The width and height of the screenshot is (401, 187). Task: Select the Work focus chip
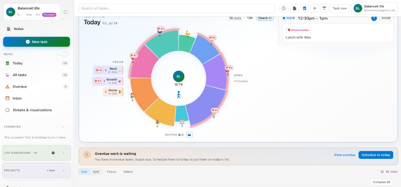pyautogui.click(x=108, y=70)
